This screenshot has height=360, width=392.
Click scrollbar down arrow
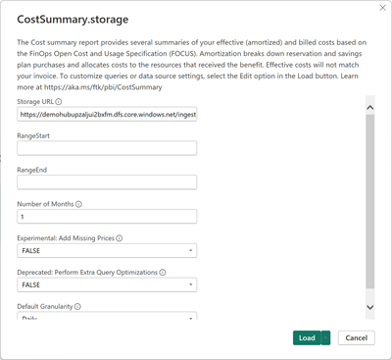370,307
